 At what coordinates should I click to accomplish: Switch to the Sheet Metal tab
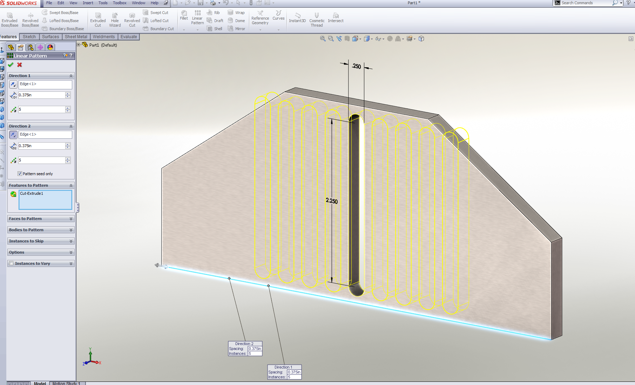(x=76, y=37)
